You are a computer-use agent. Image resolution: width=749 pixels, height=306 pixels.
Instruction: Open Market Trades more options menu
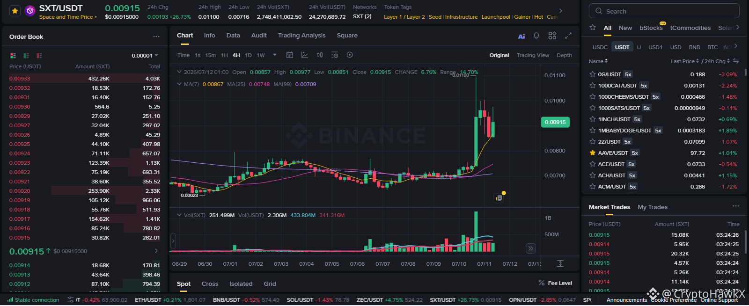[x=736, y=206]
